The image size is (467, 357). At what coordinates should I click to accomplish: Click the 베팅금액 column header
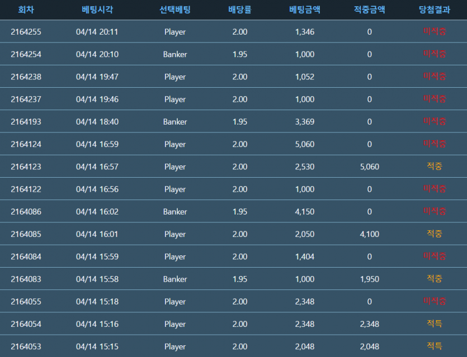[x=304, y=9]
